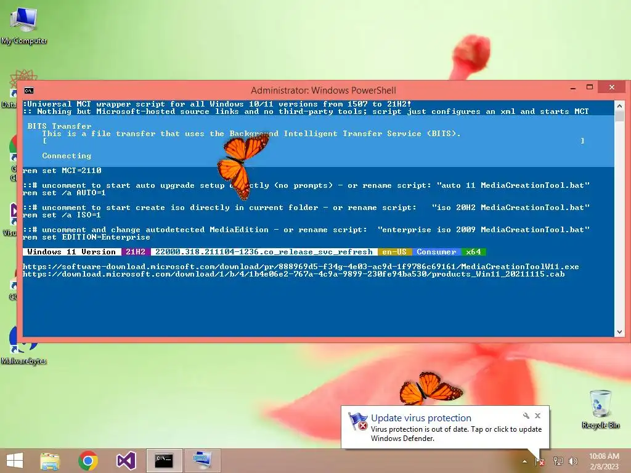Click the 'Nothing but Microsoft-hosted source links' line
Viewport: 631px width, 473px height.
pyautogui.click(x=306, y=111)
